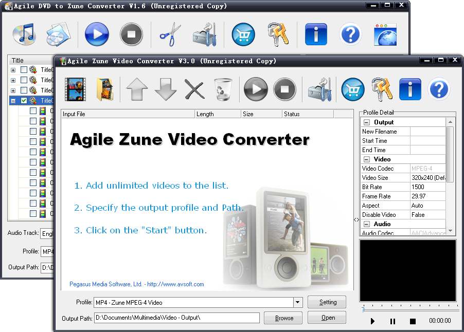Click the Length column header
Image resolution: width=464 pixels, height=332 pixels.
(x=218, y=114)
